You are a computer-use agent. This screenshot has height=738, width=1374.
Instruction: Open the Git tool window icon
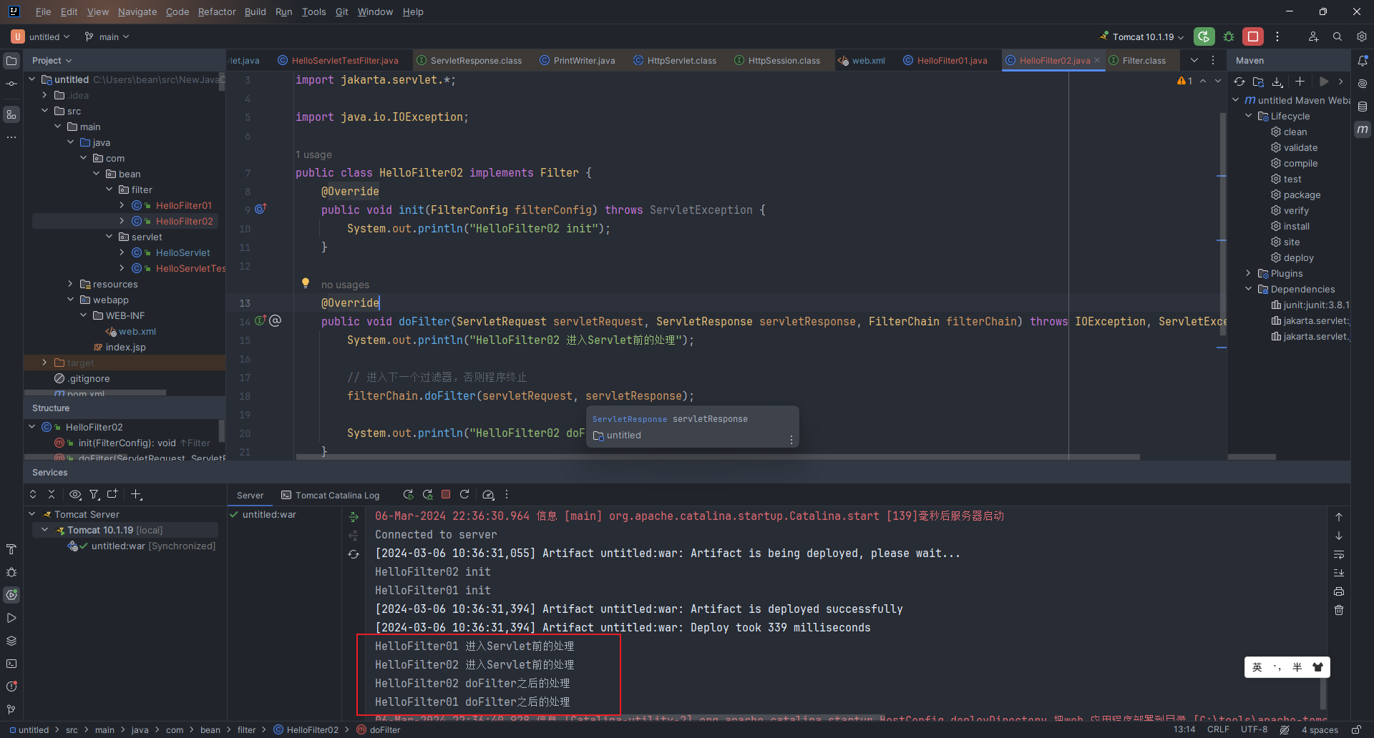(x=11, y=709)
